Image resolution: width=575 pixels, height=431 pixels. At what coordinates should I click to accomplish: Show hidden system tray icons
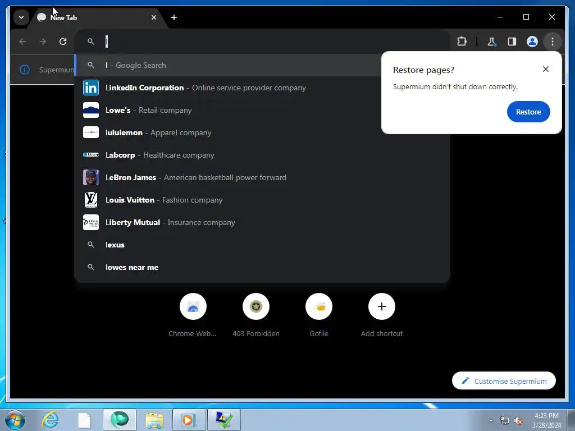491,421
